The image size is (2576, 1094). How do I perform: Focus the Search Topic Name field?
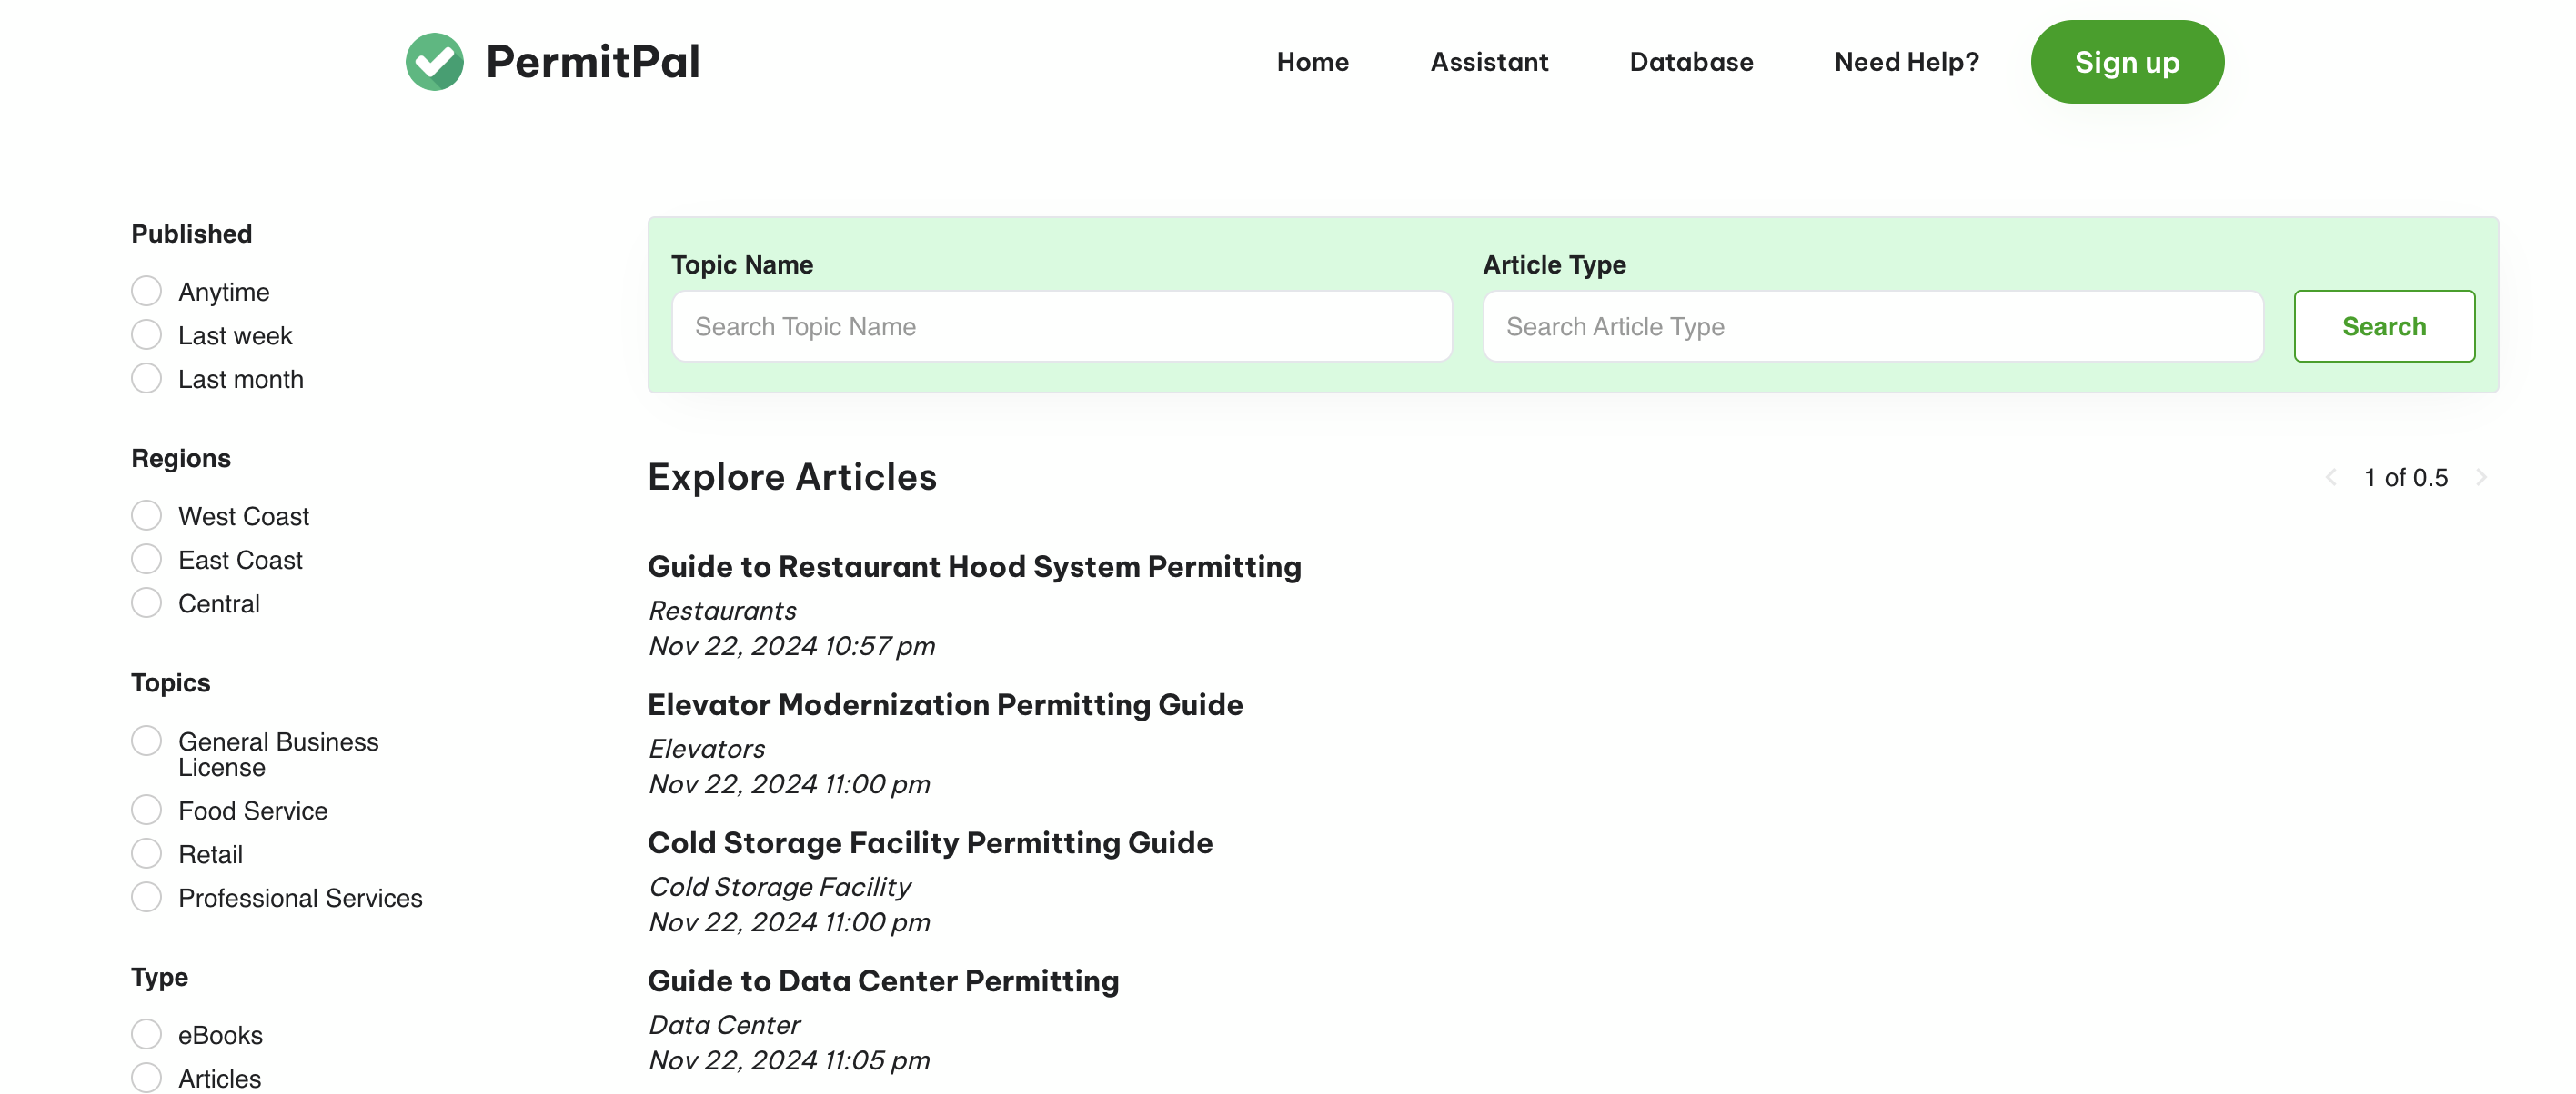coord(1061,327)
